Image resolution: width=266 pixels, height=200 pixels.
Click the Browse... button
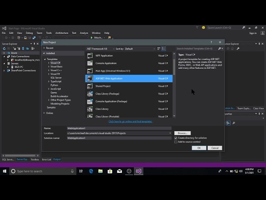point(182,133)
